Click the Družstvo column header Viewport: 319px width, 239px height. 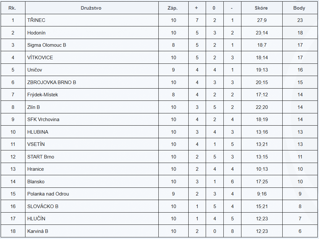[x=91, y=8]
